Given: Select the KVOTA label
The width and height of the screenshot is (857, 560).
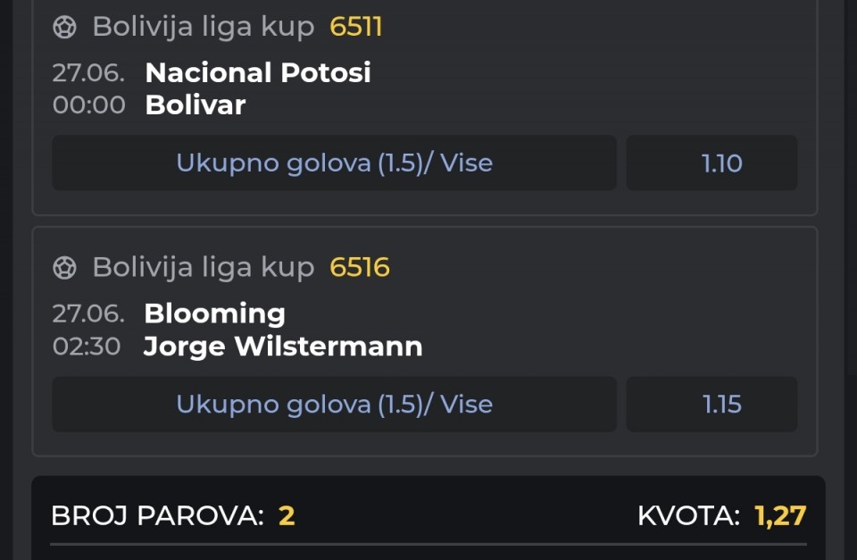Looking at the screenshot, I should [x=688, y=515].
